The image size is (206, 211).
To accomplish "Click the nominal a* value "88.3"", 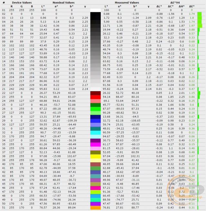I will pyautogui.click(x=56, y=97).
